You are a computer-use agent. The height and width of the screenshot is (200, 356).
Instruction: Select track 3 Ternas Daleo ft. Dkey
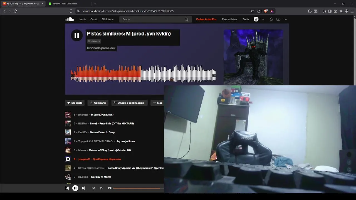(x=102, y=132)
